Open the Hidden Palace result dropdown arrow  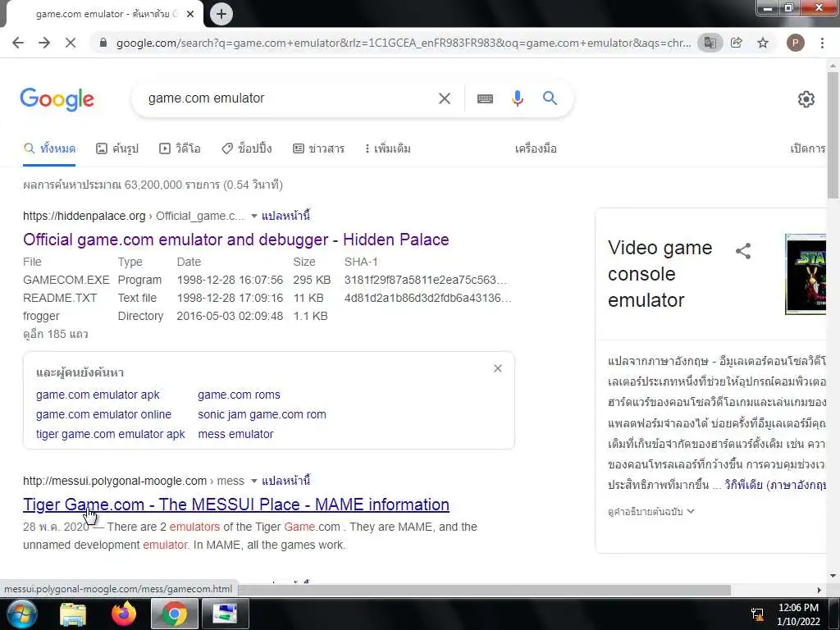point(254,216)
